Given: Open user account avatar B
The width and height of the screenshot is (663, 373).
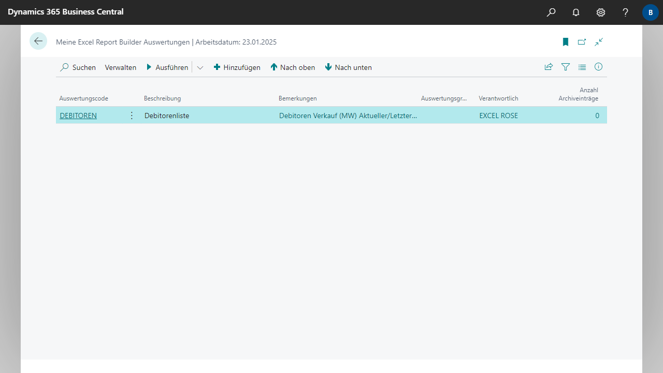Looking at the screenshot, I should click(x=651, y=12).
